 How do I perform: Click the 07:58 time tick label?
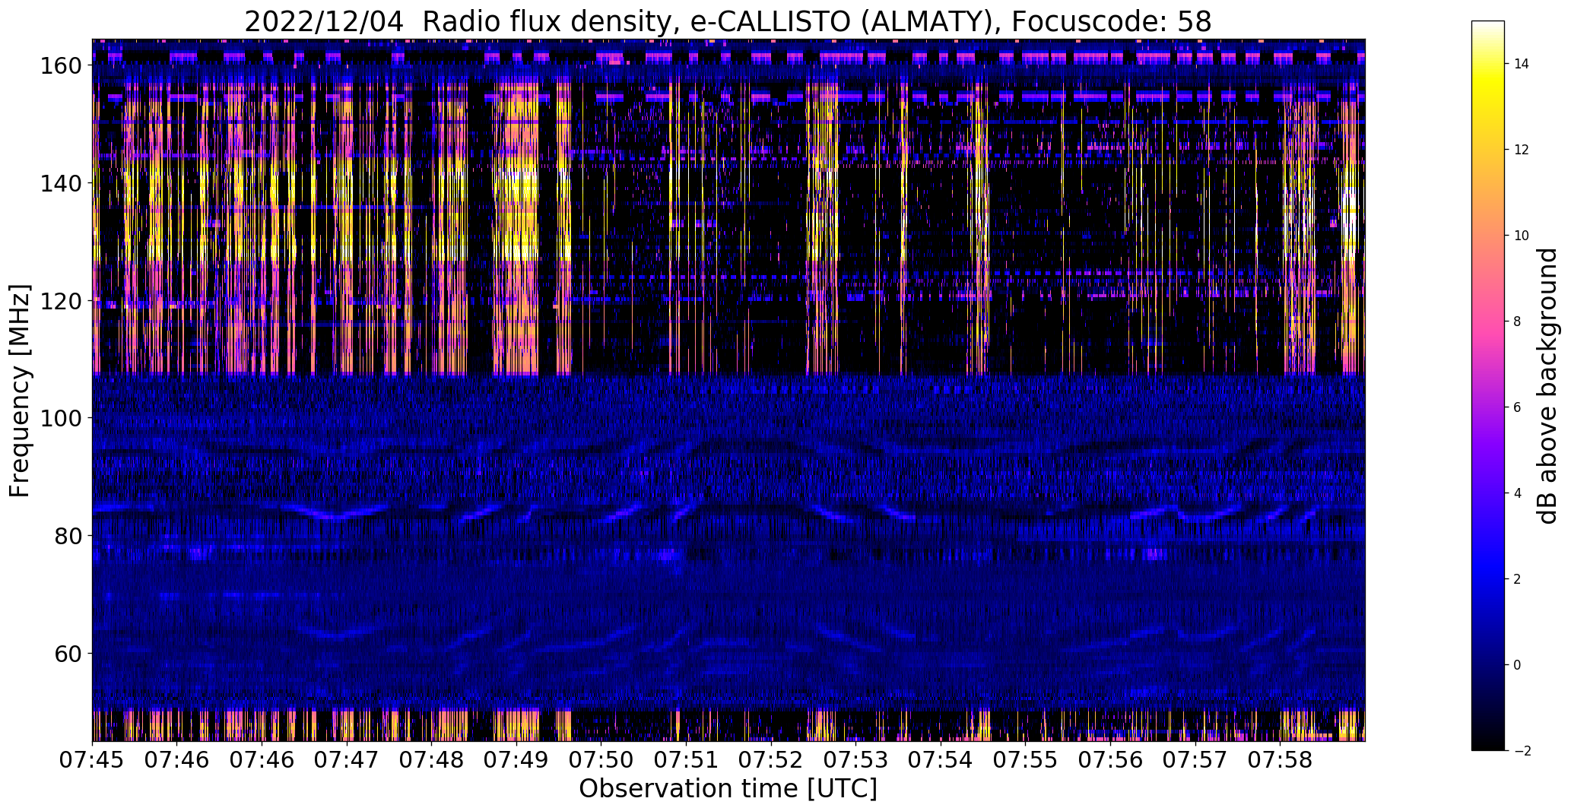coord(1281,759)
